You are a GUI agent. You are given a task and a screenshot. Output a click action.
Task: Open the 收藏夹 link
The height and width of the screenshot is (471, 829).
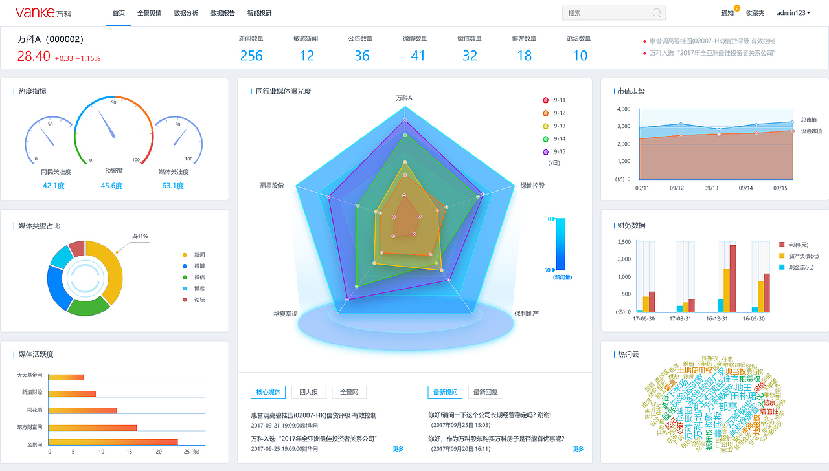tap(755, 13)
